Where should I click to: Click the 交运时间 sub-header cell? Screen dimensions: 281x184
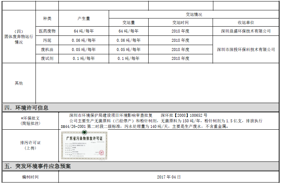tap(180, 23)
